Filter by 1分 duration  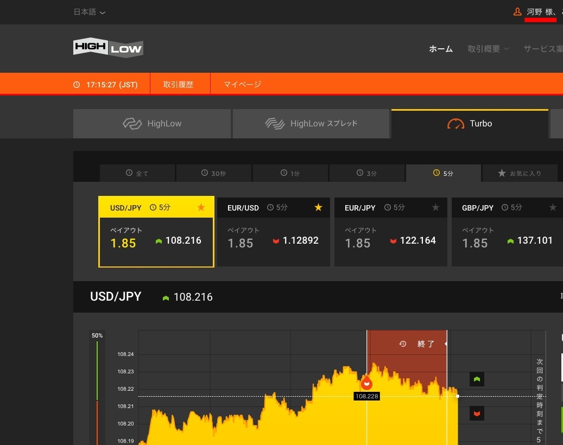290,173
